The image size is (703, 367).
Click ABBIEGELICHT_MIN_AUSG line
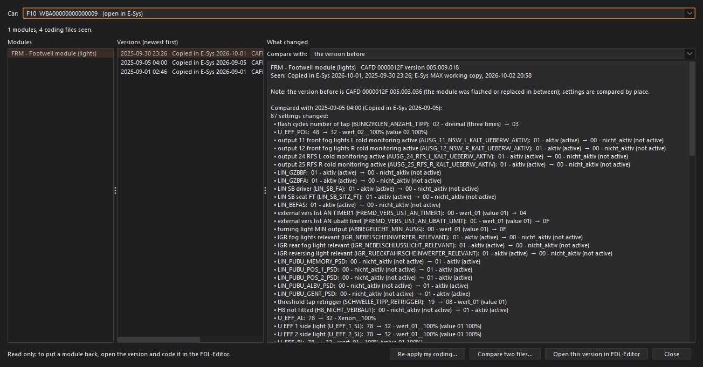click(390, 229)
